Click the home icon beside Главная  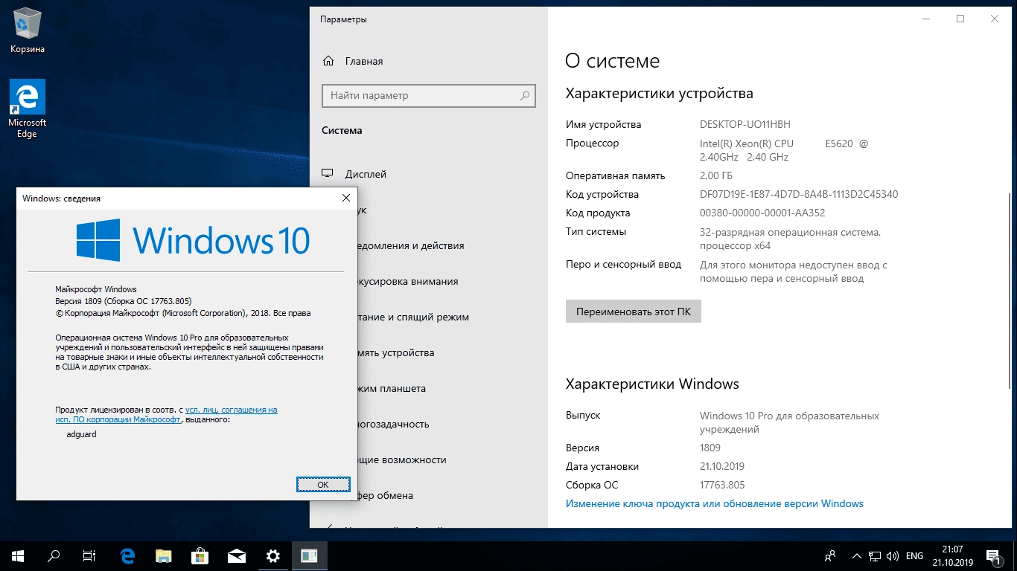click(328, 61)
